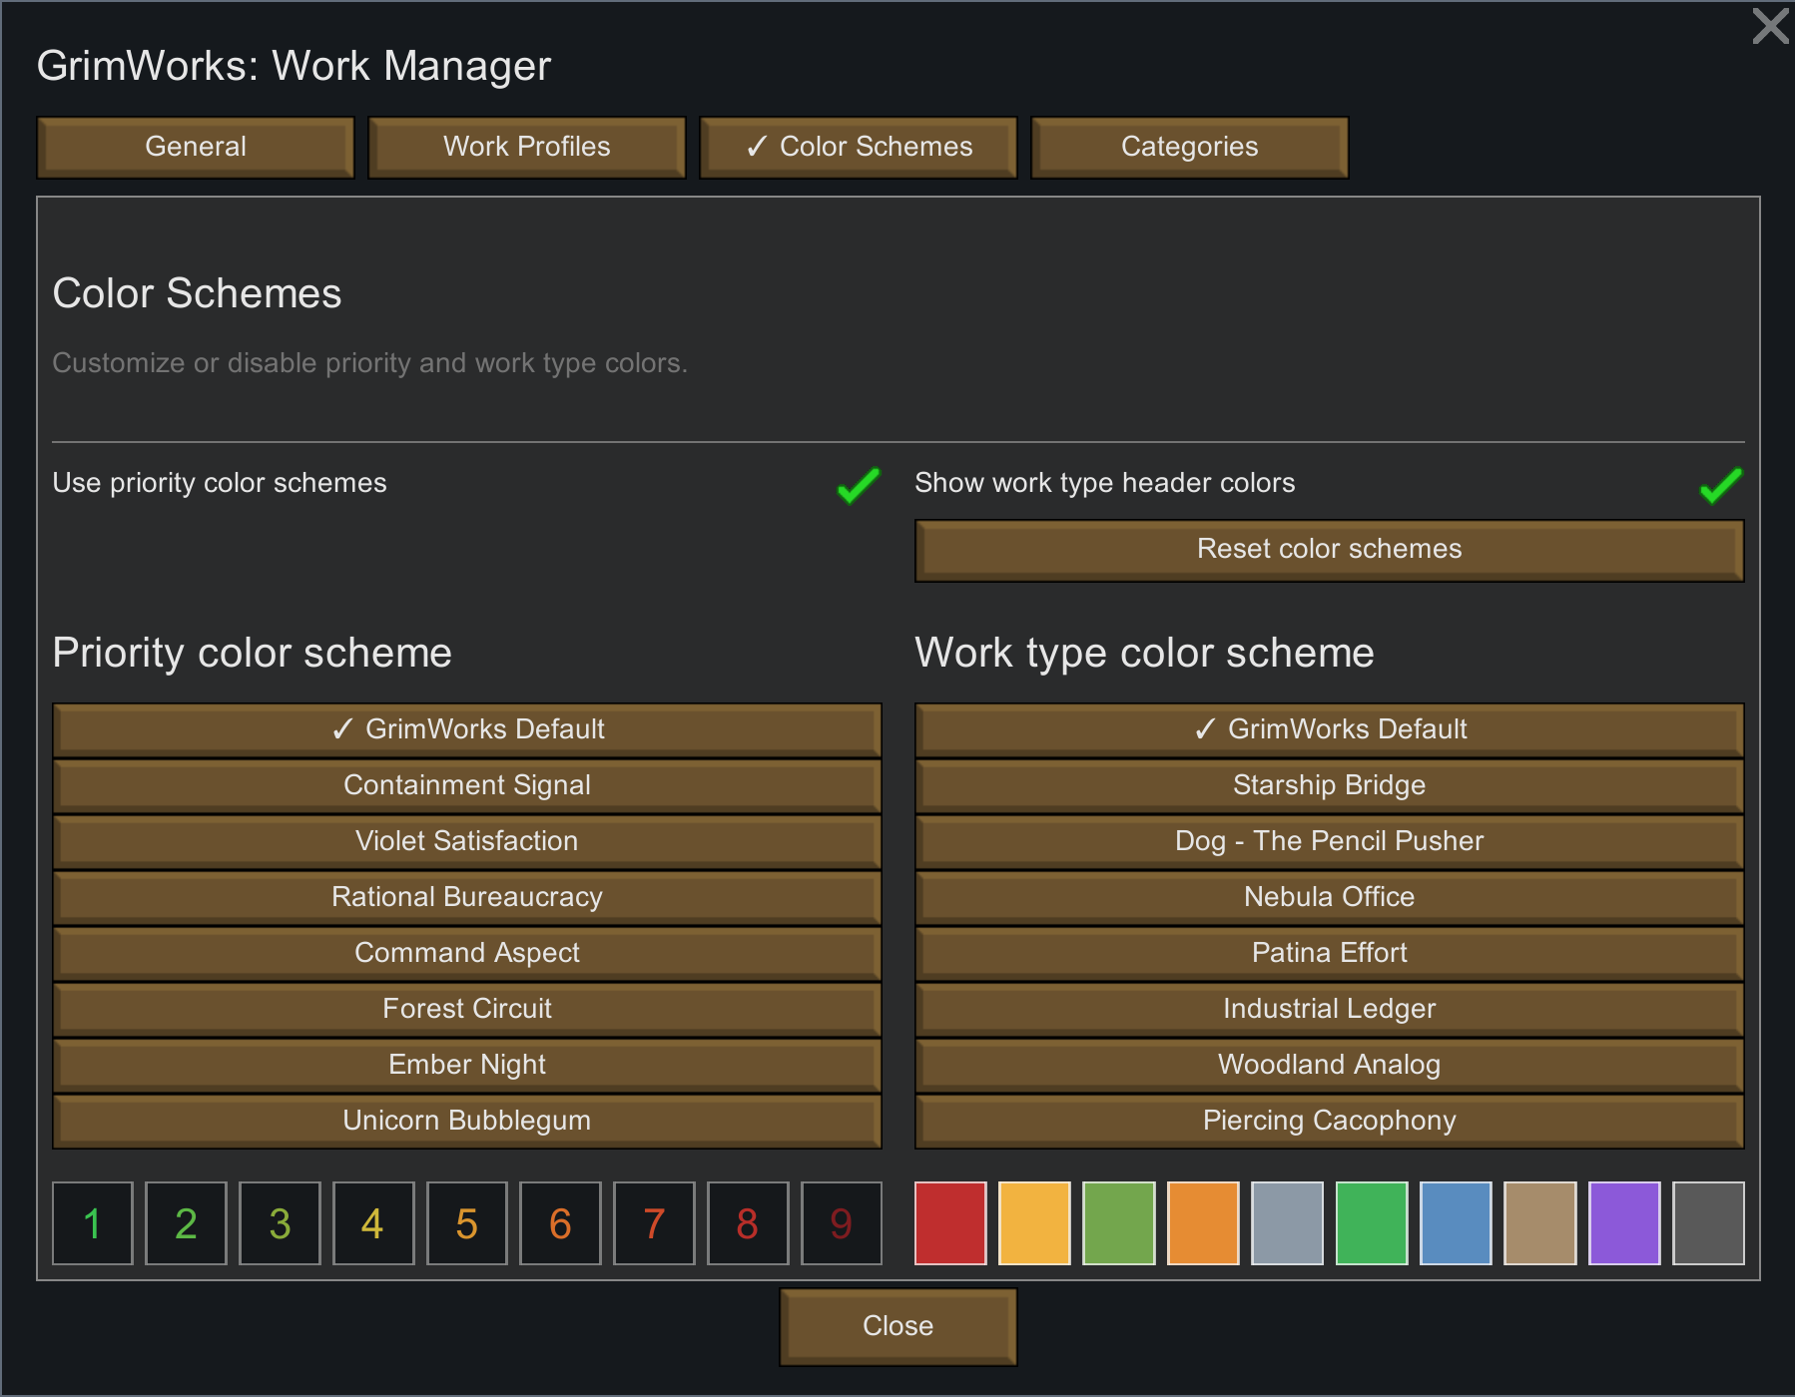1795x1397 pixels.
Task: Click the orange work type swatch
Action: click(x=1203, y=1223)
